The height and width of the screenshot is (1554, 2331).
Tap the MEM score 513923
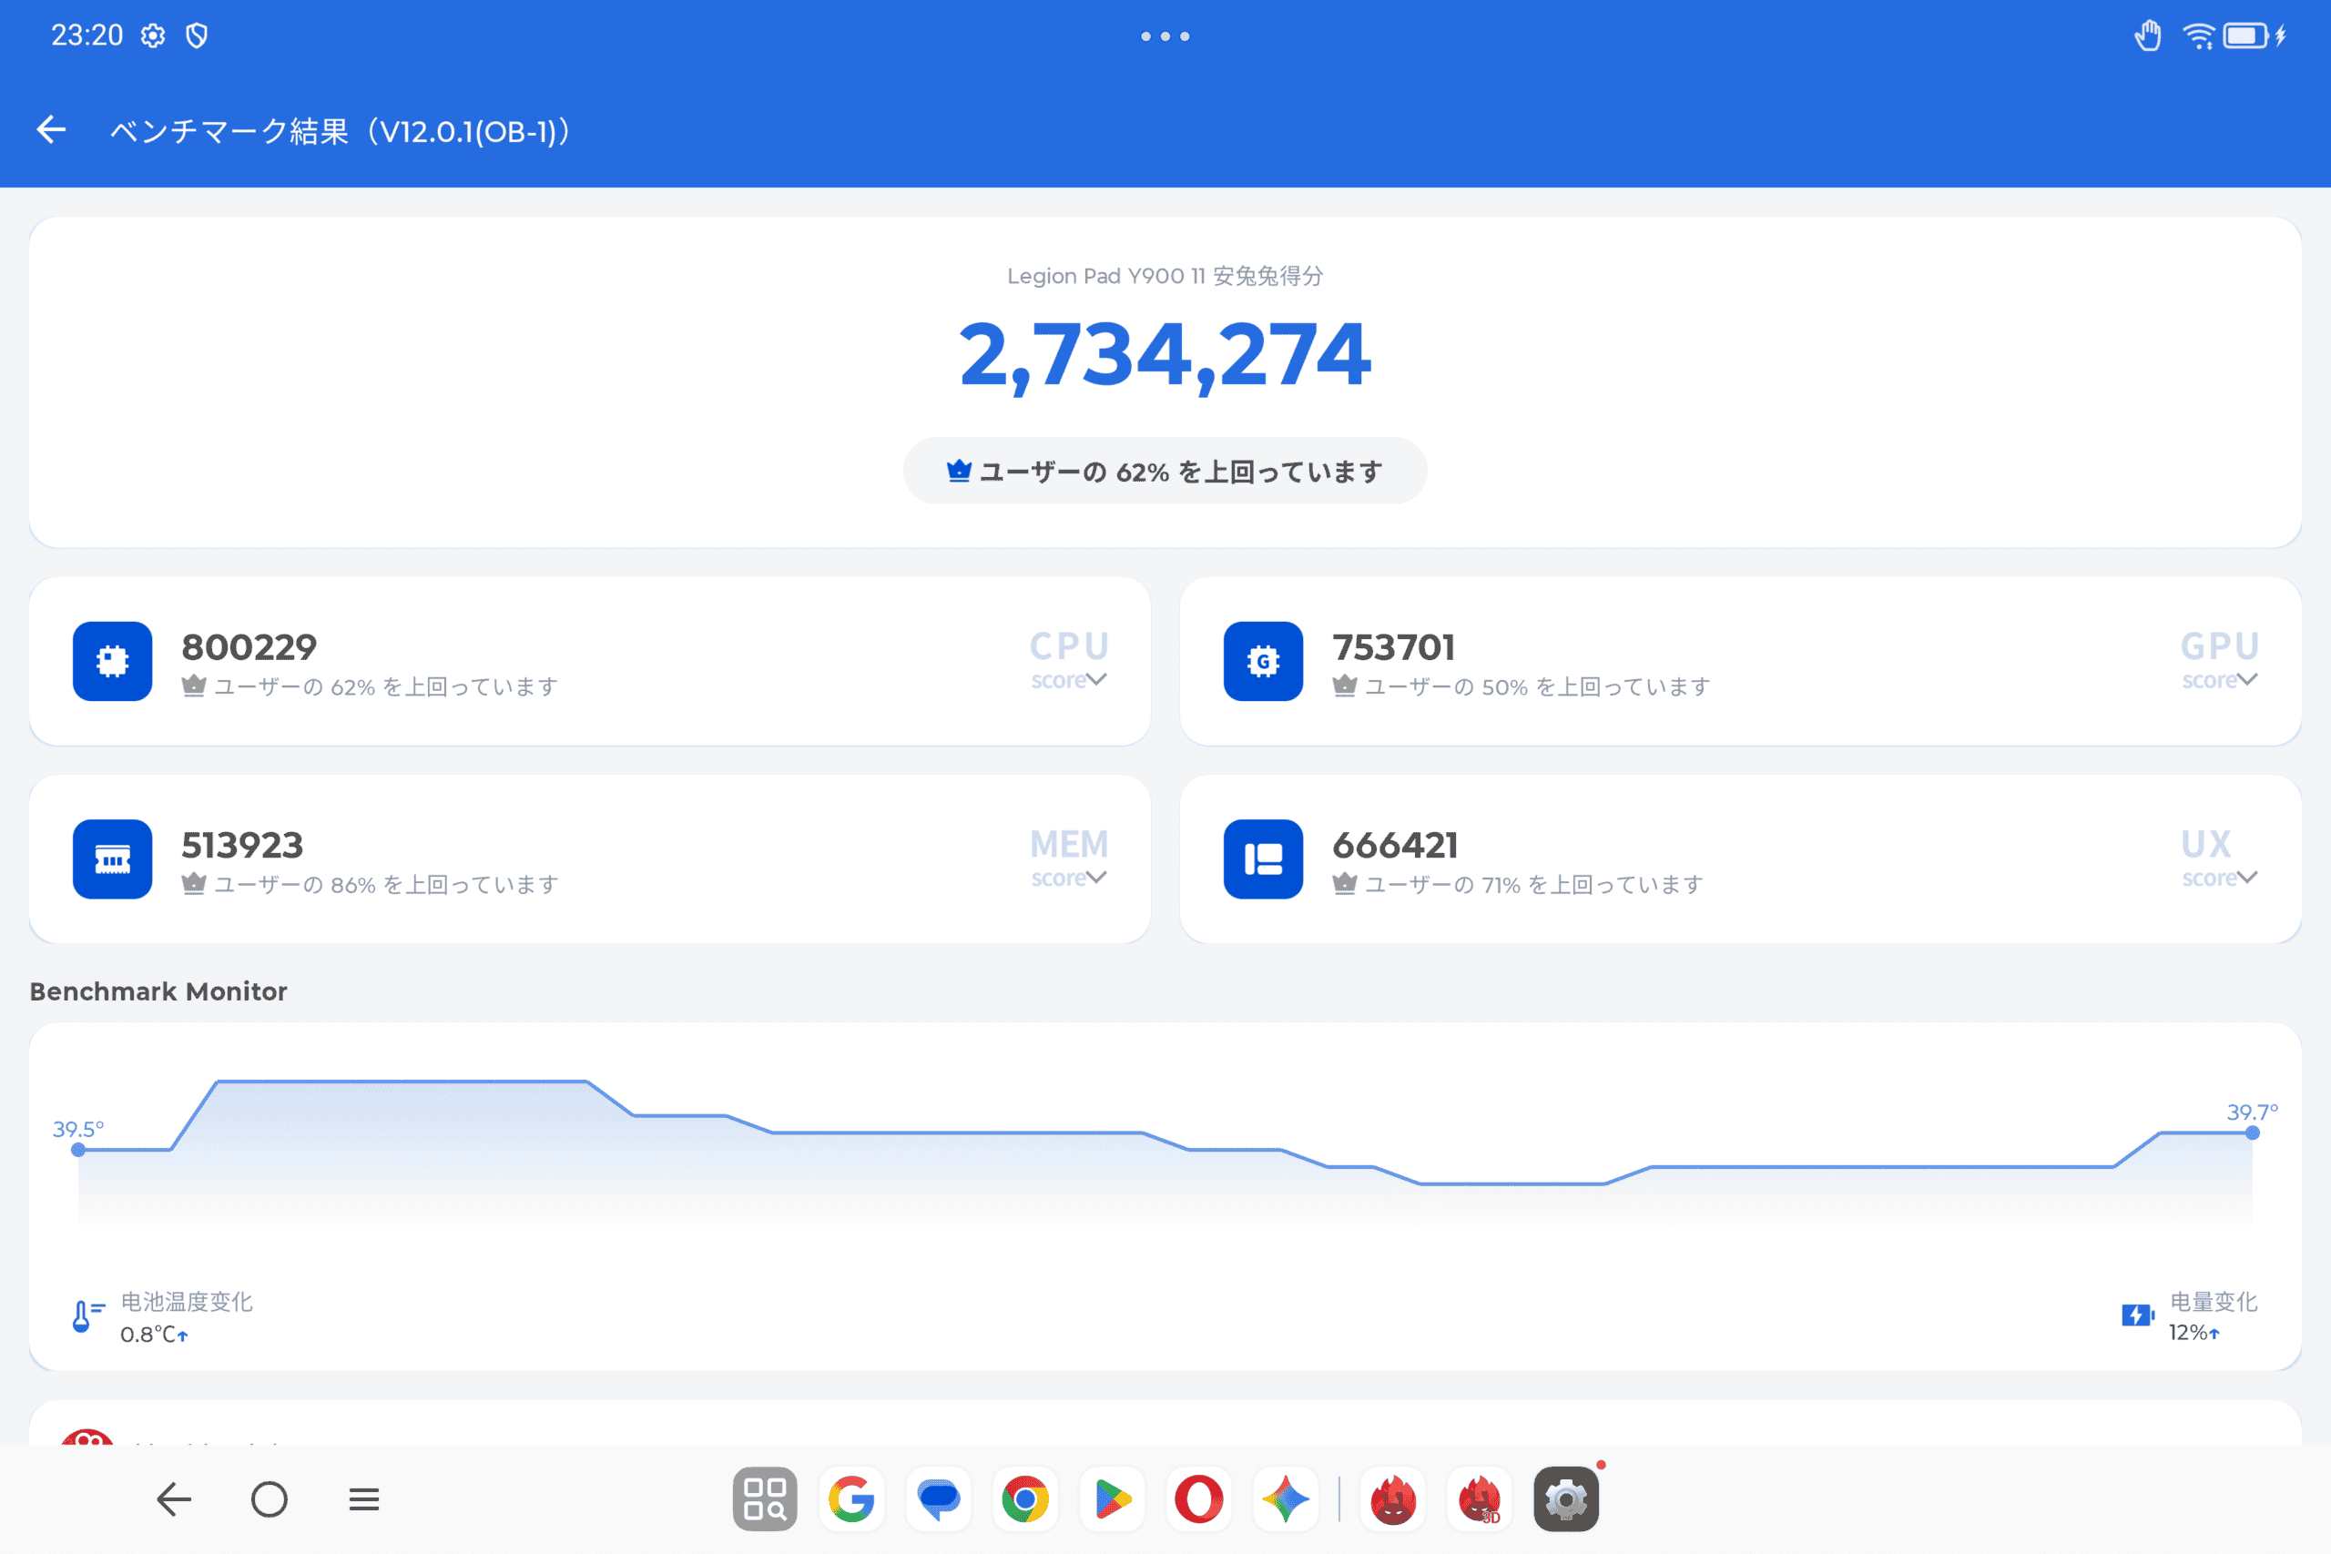[242, 846]
